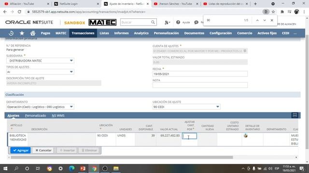The image size is (309, 173).
Task: Go to the NetSuite home icon
Action: point(33,33)
